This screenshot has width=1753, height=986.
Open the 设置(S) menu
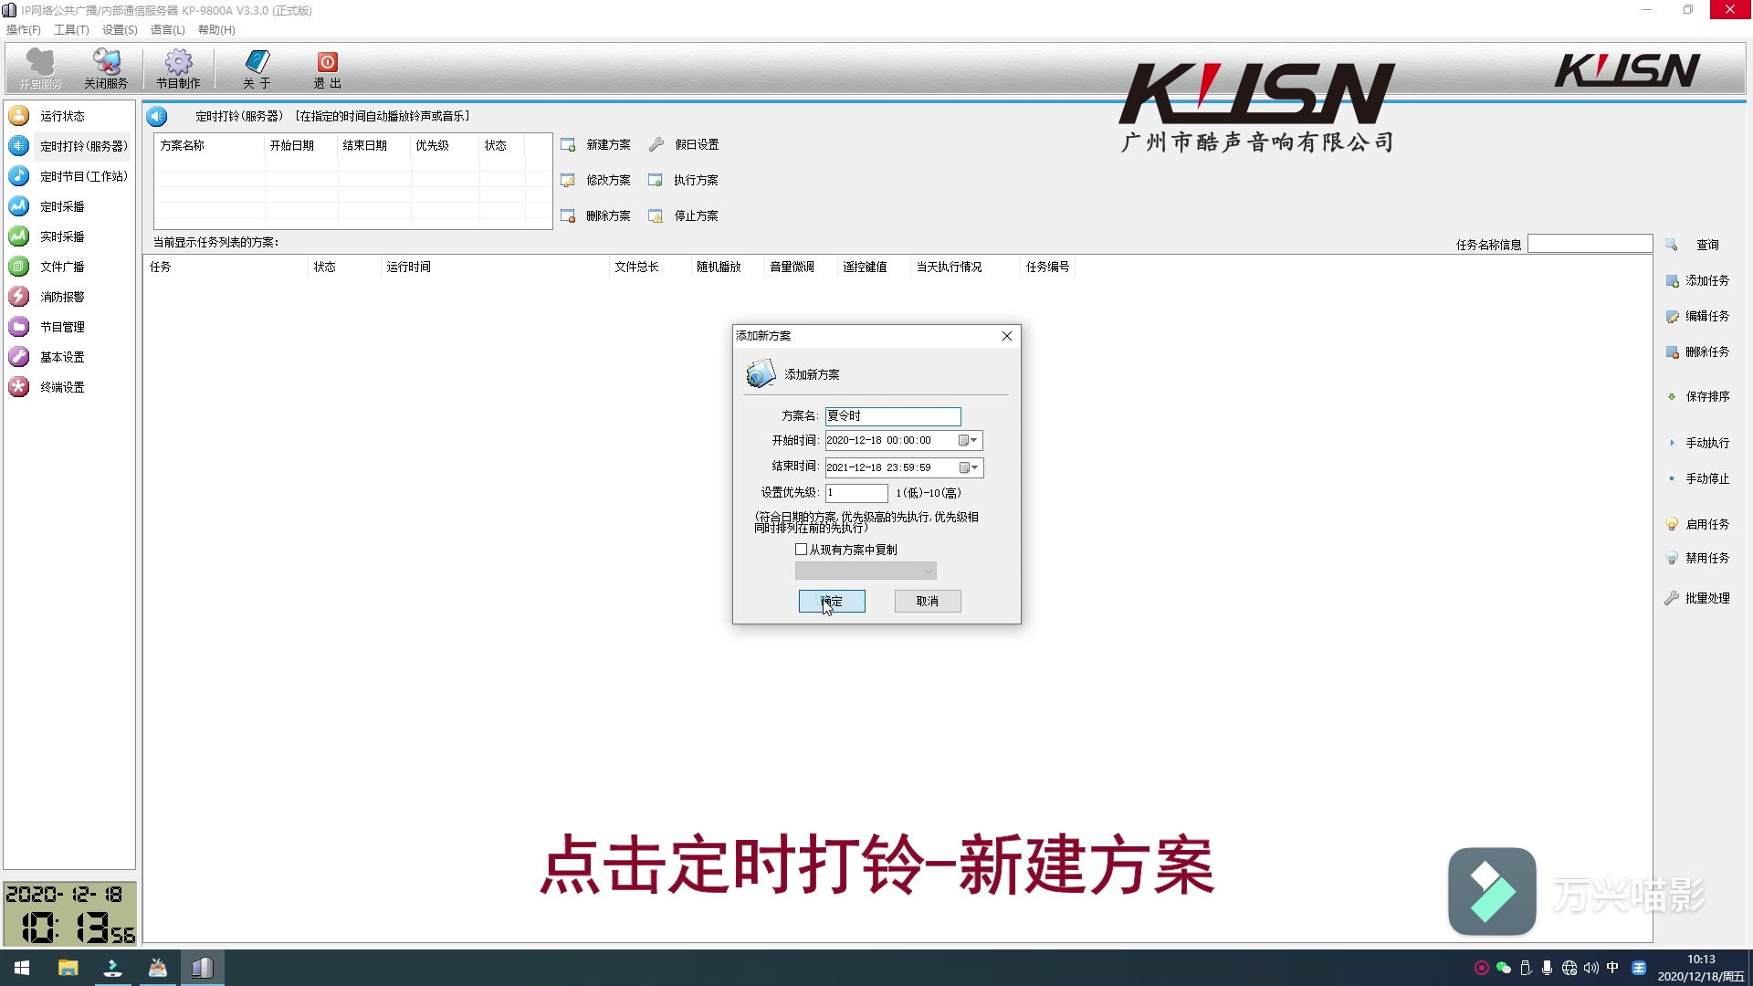(x=120, y=30)
